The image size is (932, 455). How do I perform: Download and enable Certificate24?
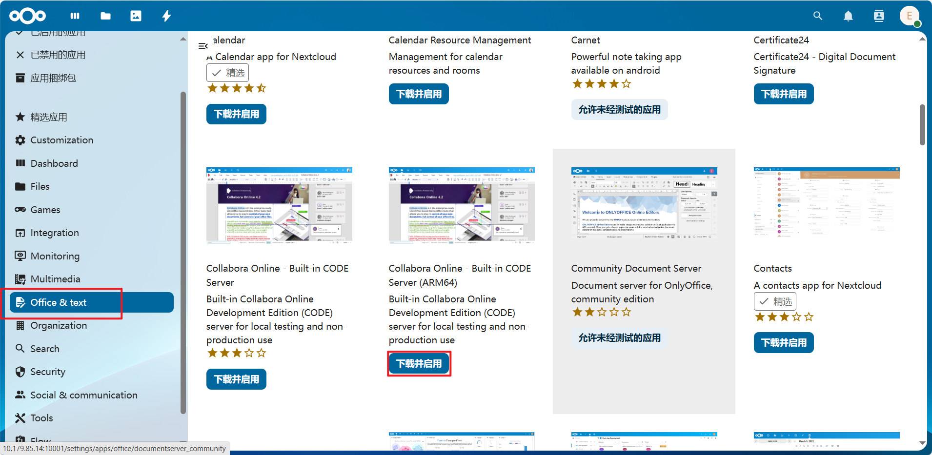[x=784, y=94]
